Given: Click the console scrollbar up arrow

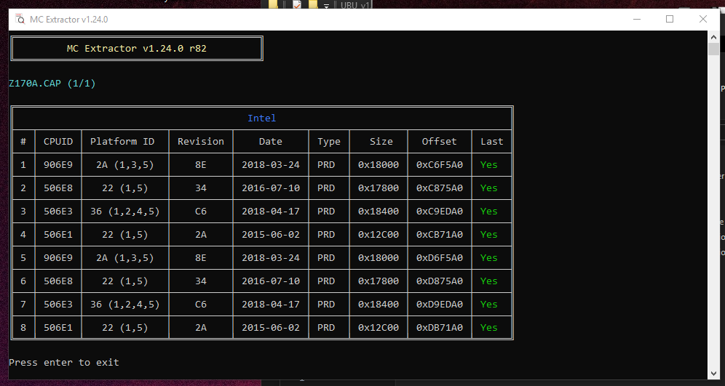Looking at the screenshot, I should click(x=713, y=36).
